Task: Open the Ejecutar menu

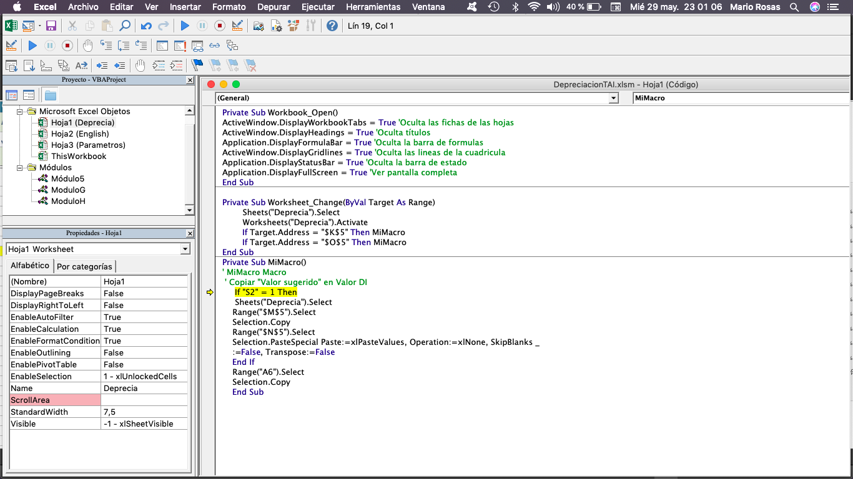Action: pyautogui.click(x=318, y=7)
